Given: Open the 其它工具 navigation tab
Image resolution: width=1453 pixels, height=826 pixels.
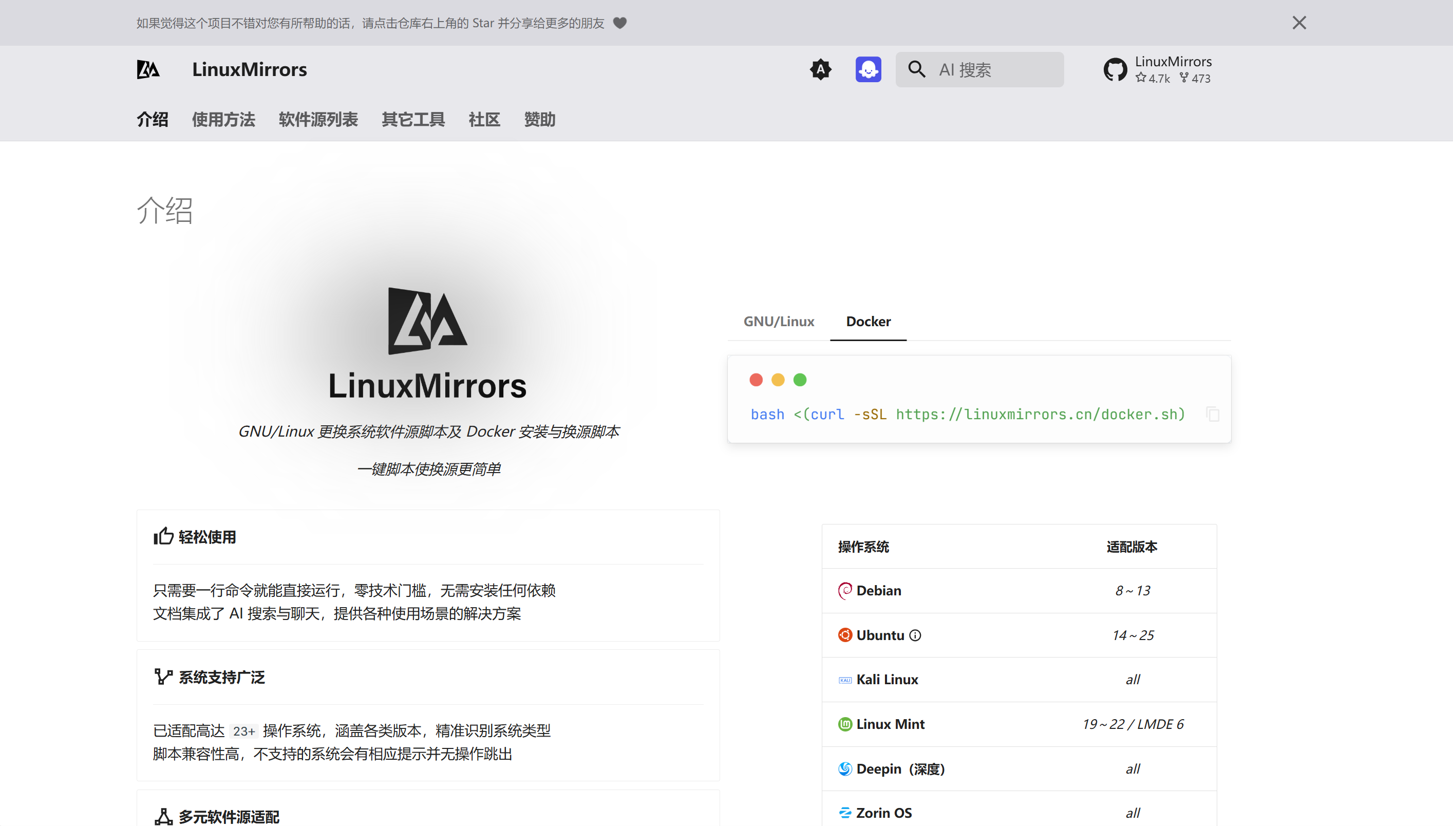Looking at the screenshot, I should tap(413, 119).
